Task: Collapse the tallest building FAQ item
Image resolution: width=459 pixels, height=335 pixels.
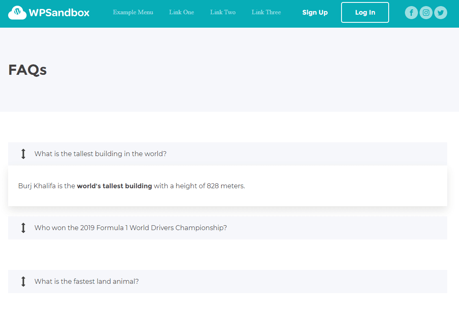Action: (x=227, y=154)
